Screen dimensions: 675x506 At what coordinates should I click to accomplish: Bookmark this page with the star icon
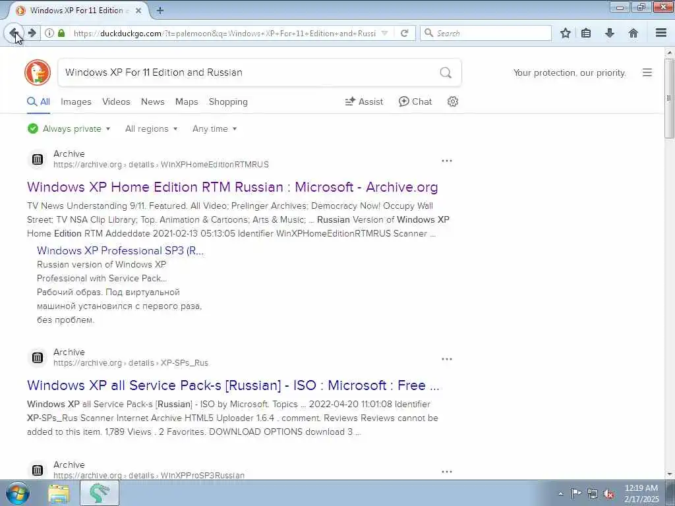click(565, 33)
